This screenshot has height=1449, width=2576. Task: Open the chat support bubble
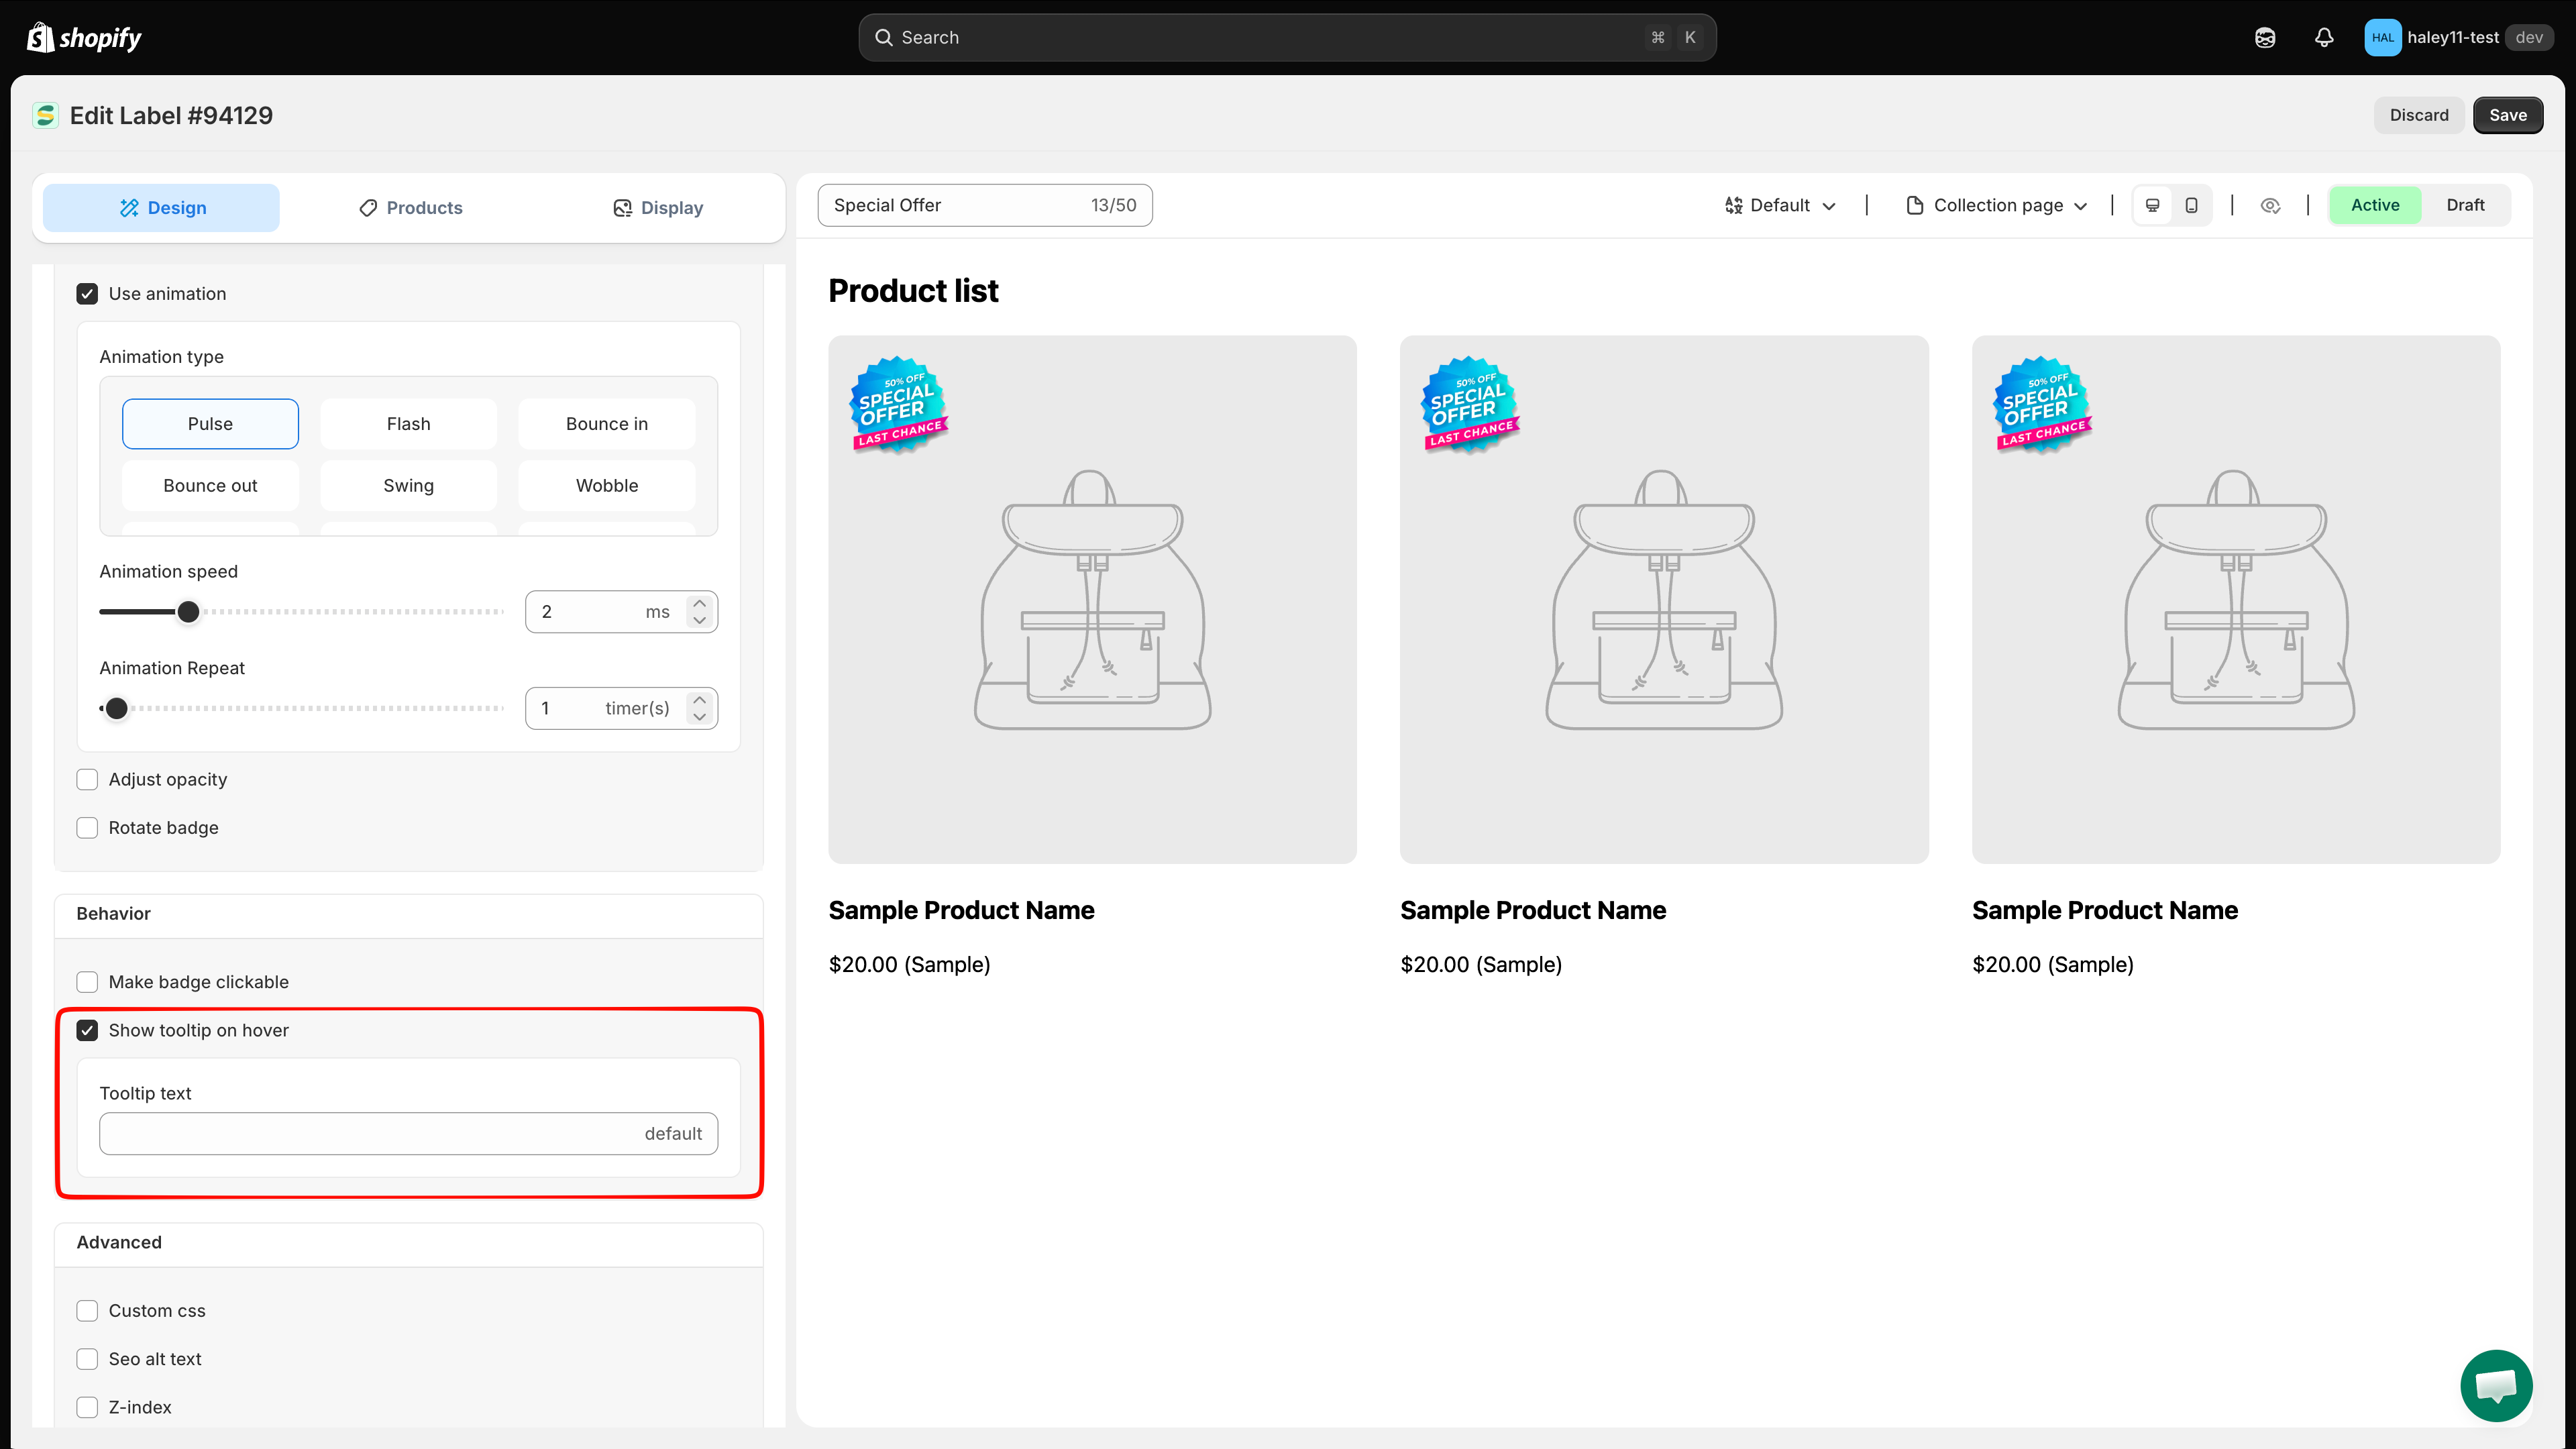click(x=2496, y=1385)
